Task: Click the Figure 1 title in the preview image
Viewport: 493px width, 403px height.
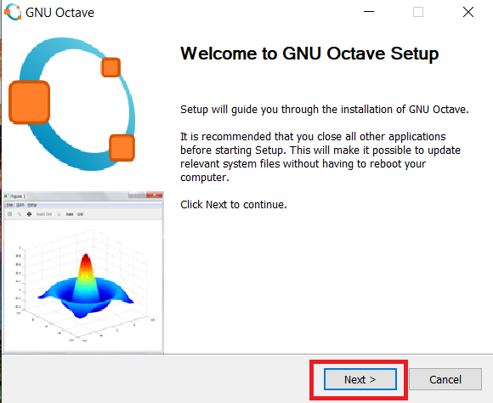Action: [18, 196]
